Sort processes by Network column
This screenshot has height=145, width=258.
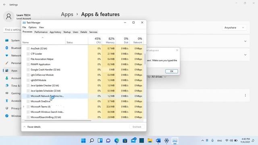(x=136, y=40)
